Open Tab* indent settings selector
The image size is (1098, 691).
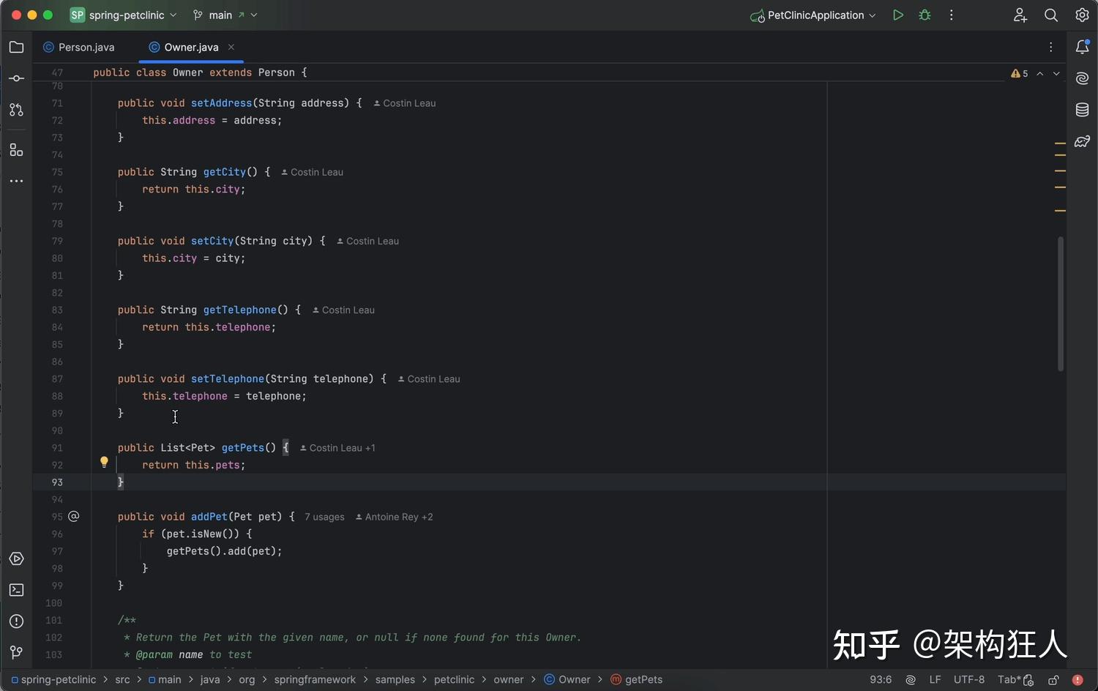pos(1009,680)
